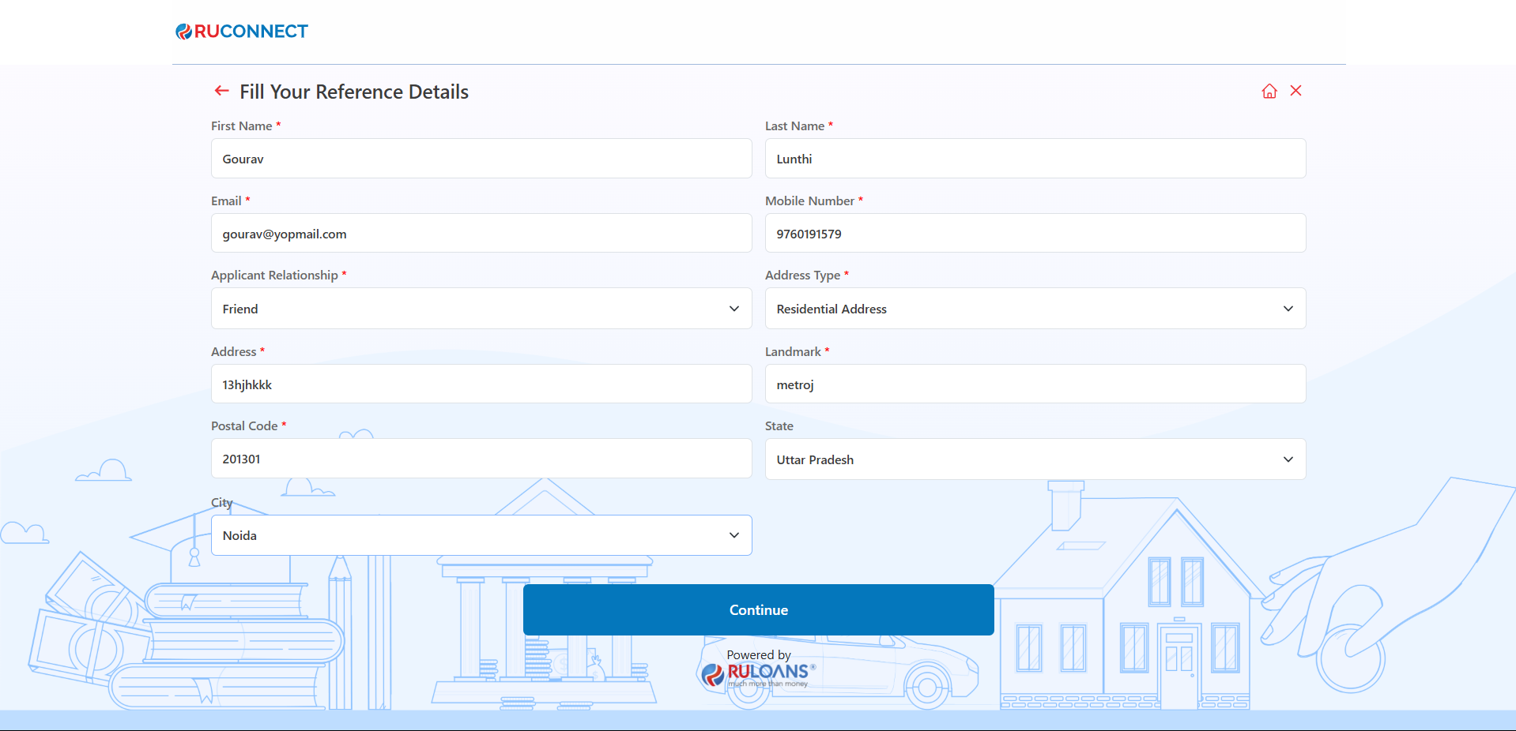Screen dimensions: 1516x731
Task: Click the Mobile Number input field
Action: [x=1035, y=234]
